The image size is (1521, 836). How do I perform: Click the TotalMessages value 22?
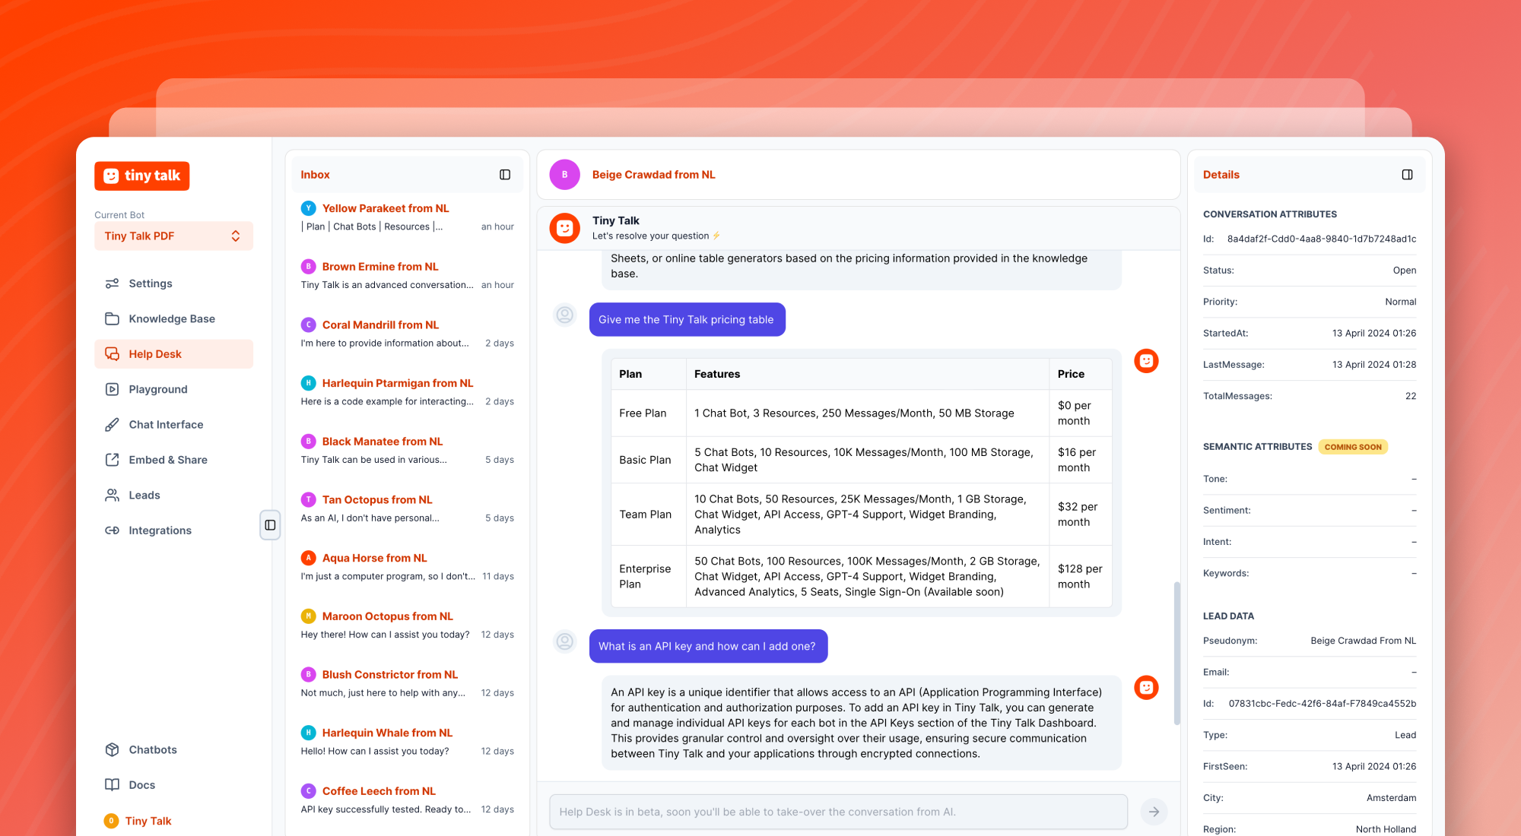(x=1411, y=397)
